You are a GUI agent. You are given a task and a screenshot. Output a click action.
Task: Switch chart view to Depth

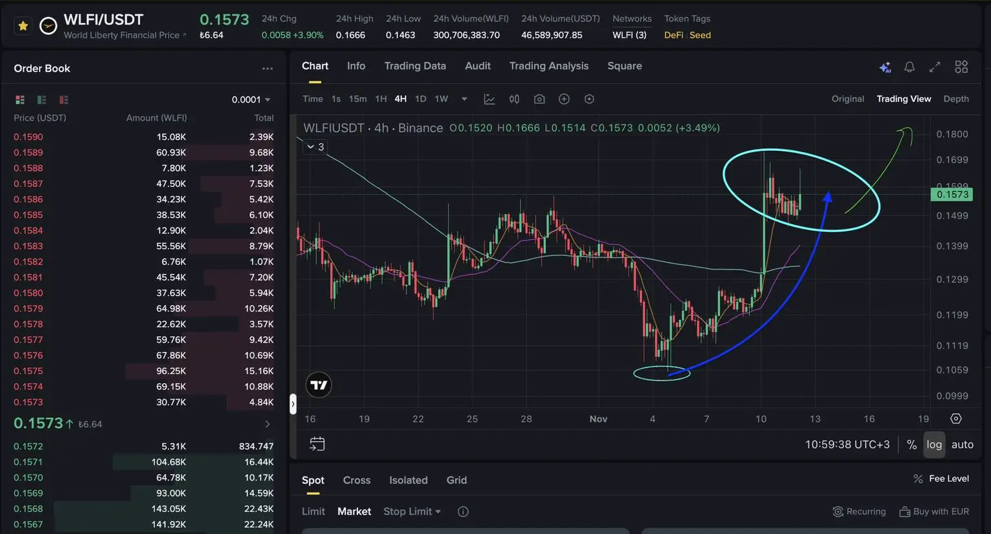pos(956,99)
